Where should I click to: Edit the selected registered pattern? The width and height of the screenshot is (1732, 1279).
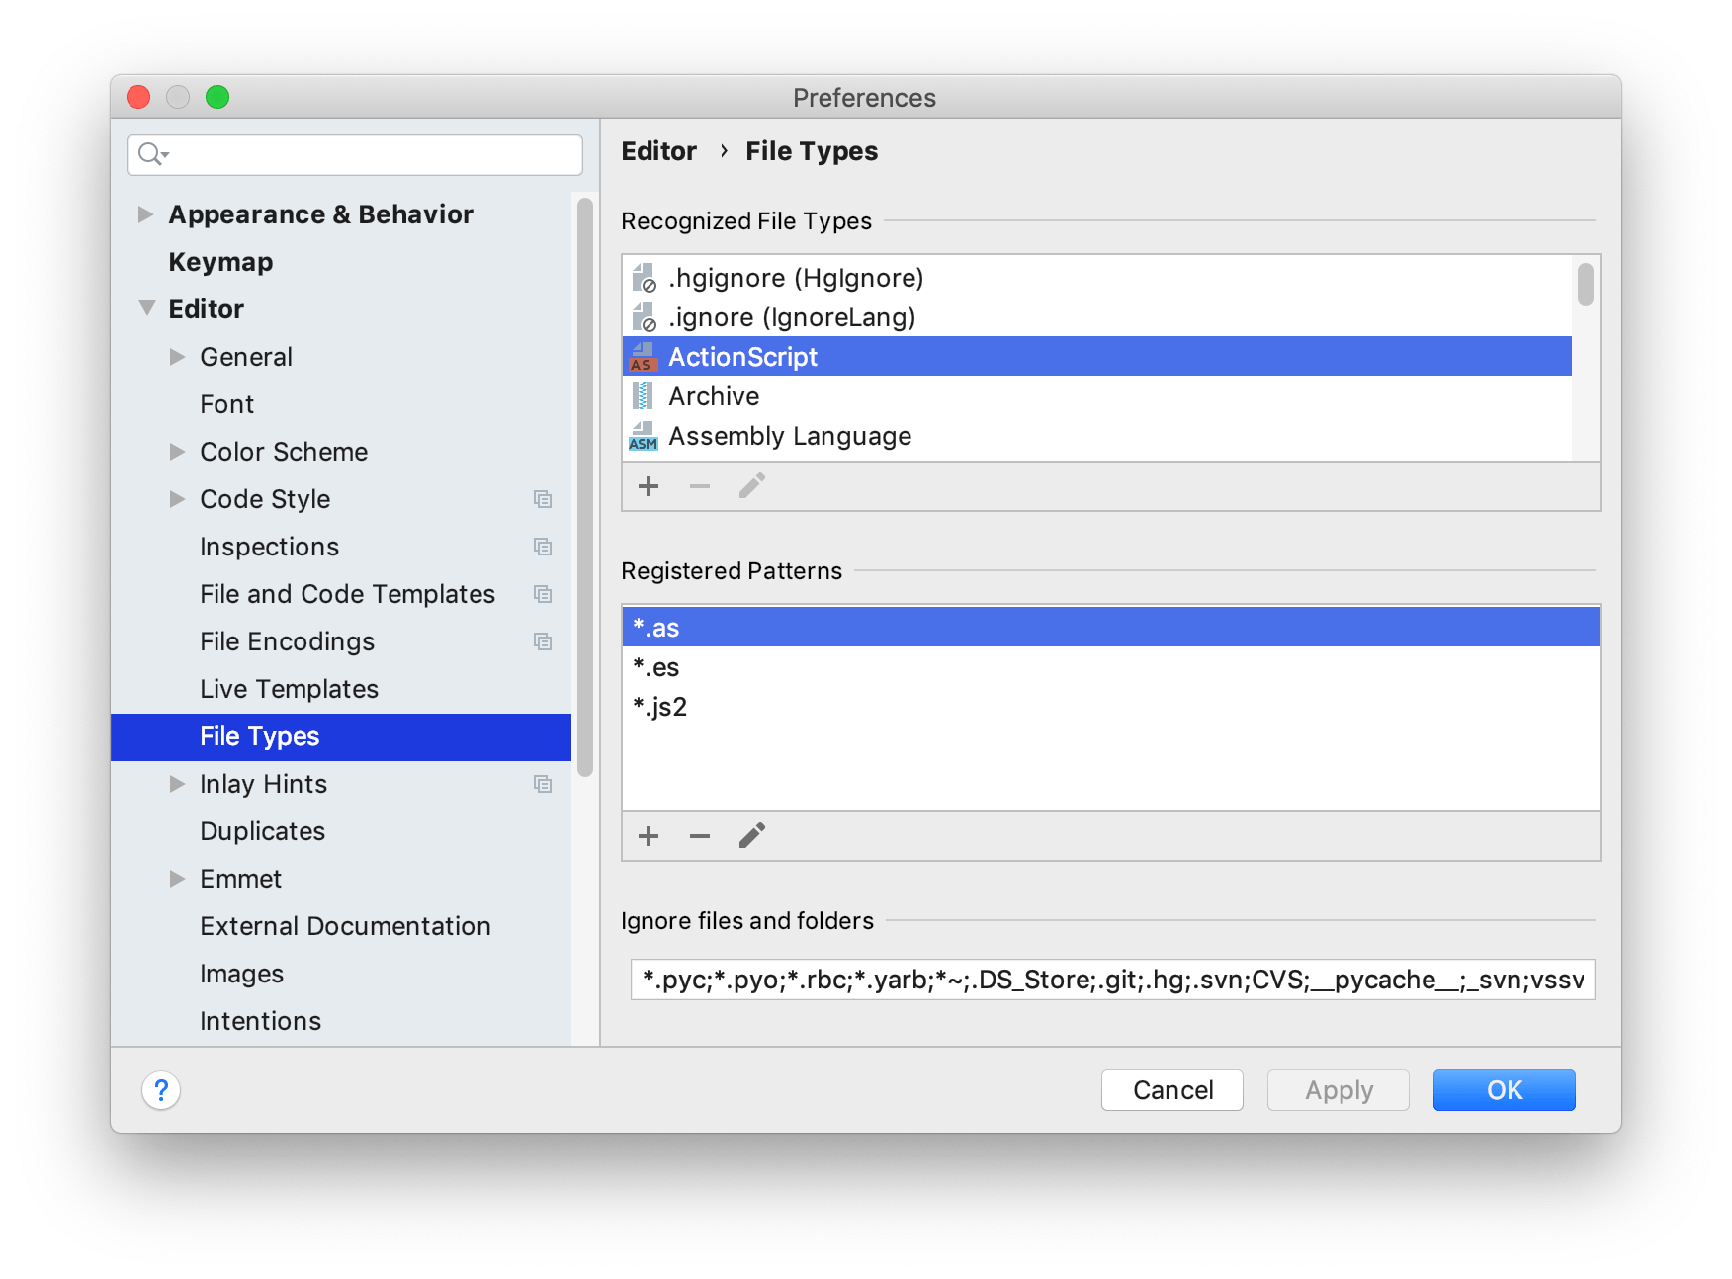tap(752, 836)
